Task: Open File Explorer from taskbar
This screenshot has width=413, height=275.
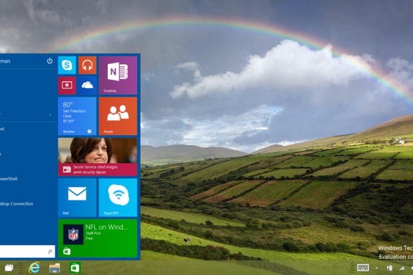Action: [55, 268]
